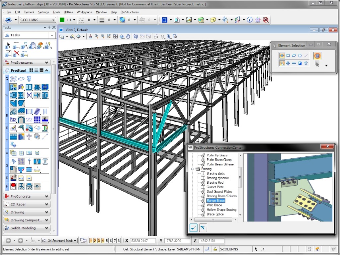Screen dimensions: 340x255
Task: Open the Tasks combo box dropdown
Action: point(52,35)
